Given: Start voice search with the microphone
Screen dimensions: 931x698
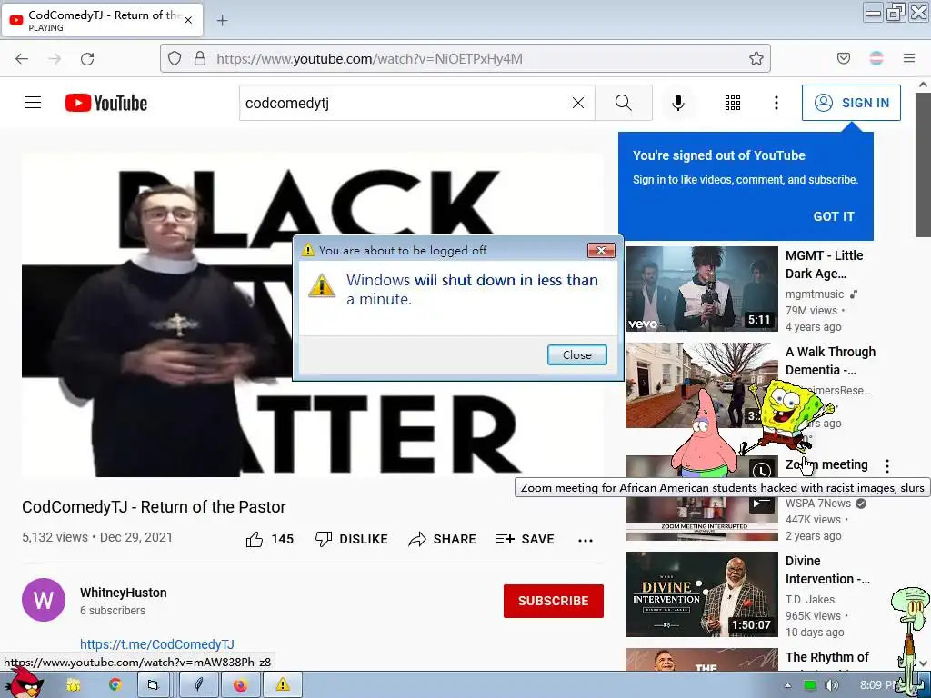Looking at the screenshot, I should [x=678, y=103].
